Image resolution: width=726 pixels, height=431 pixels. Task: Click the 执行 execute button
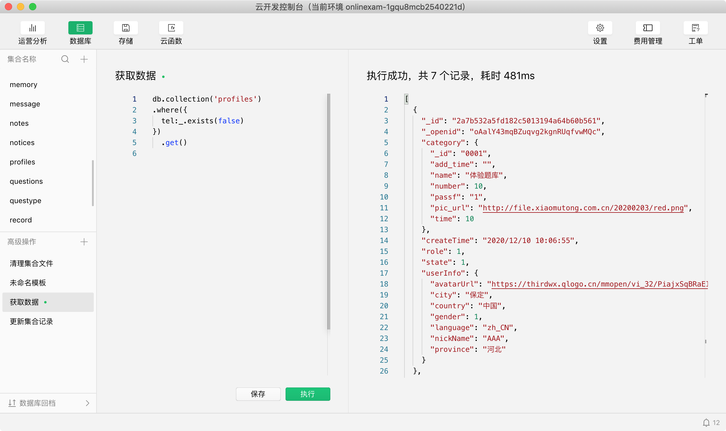click(x=308, y=394)
